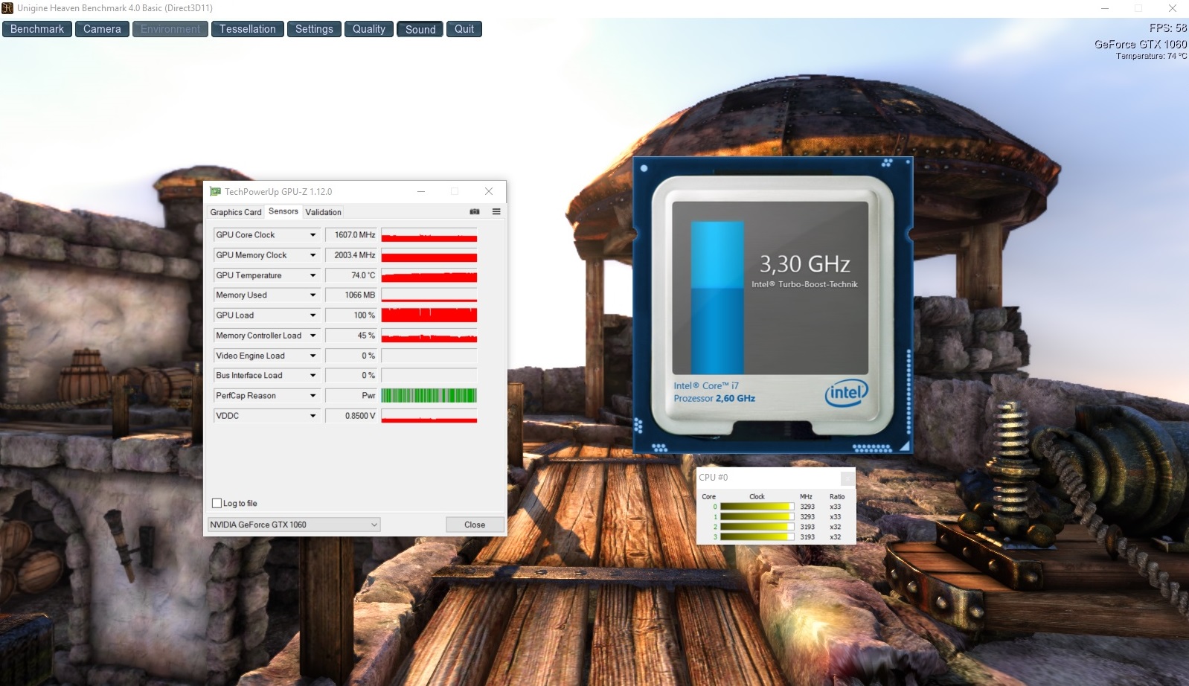
Task: Click the GPU Memory Clock value 2003.4 MHz
Action: pyautogui.click(x=352, y=255)
